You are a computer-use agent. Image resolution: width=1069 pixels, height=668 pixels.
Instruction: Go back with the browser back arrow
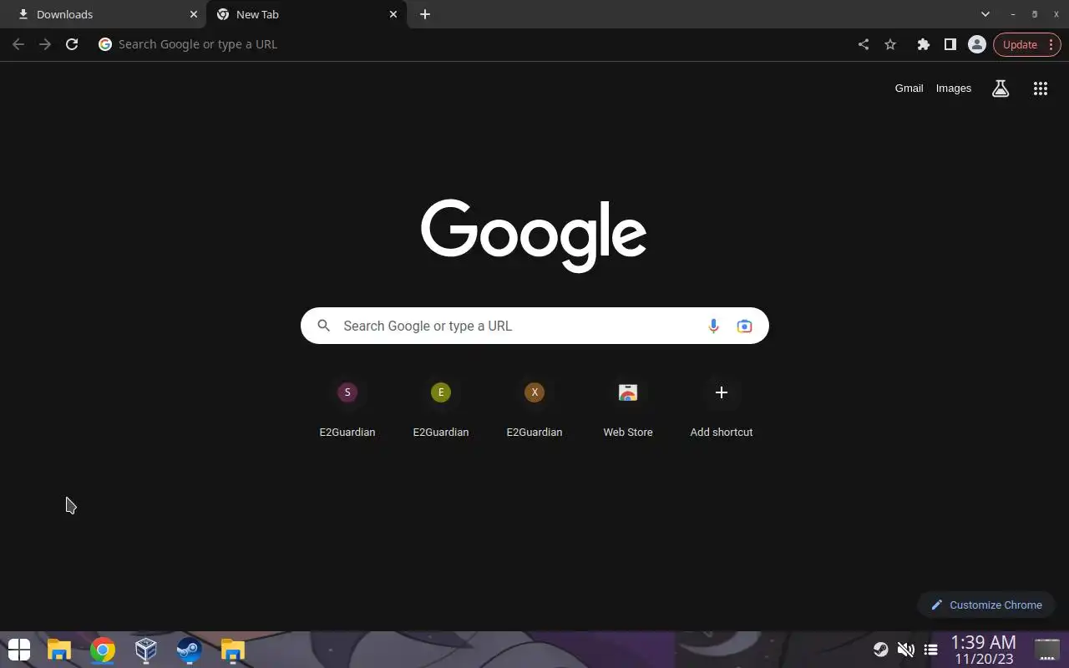[18, 44]
